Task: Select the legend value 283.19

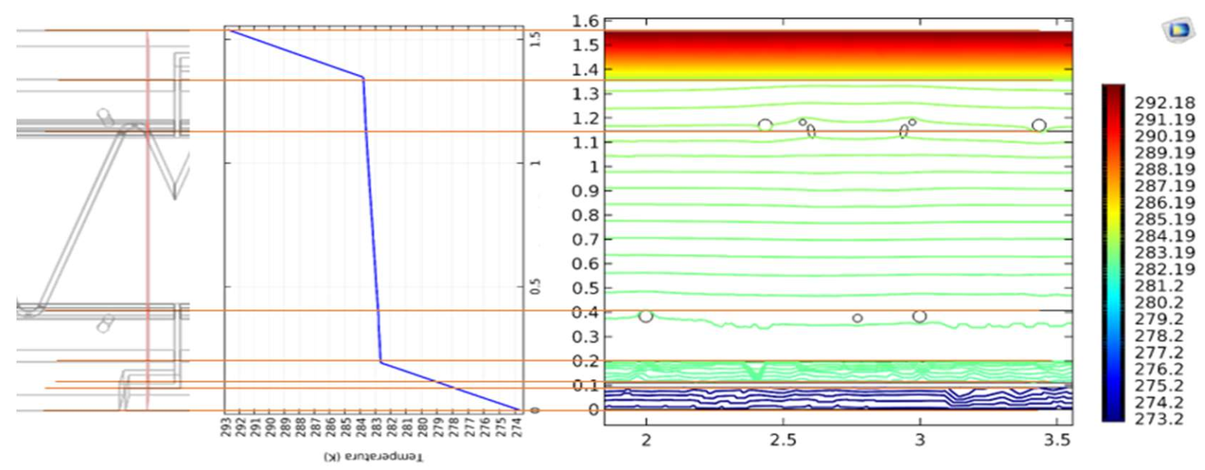Action: click(x=1165, y=252)
